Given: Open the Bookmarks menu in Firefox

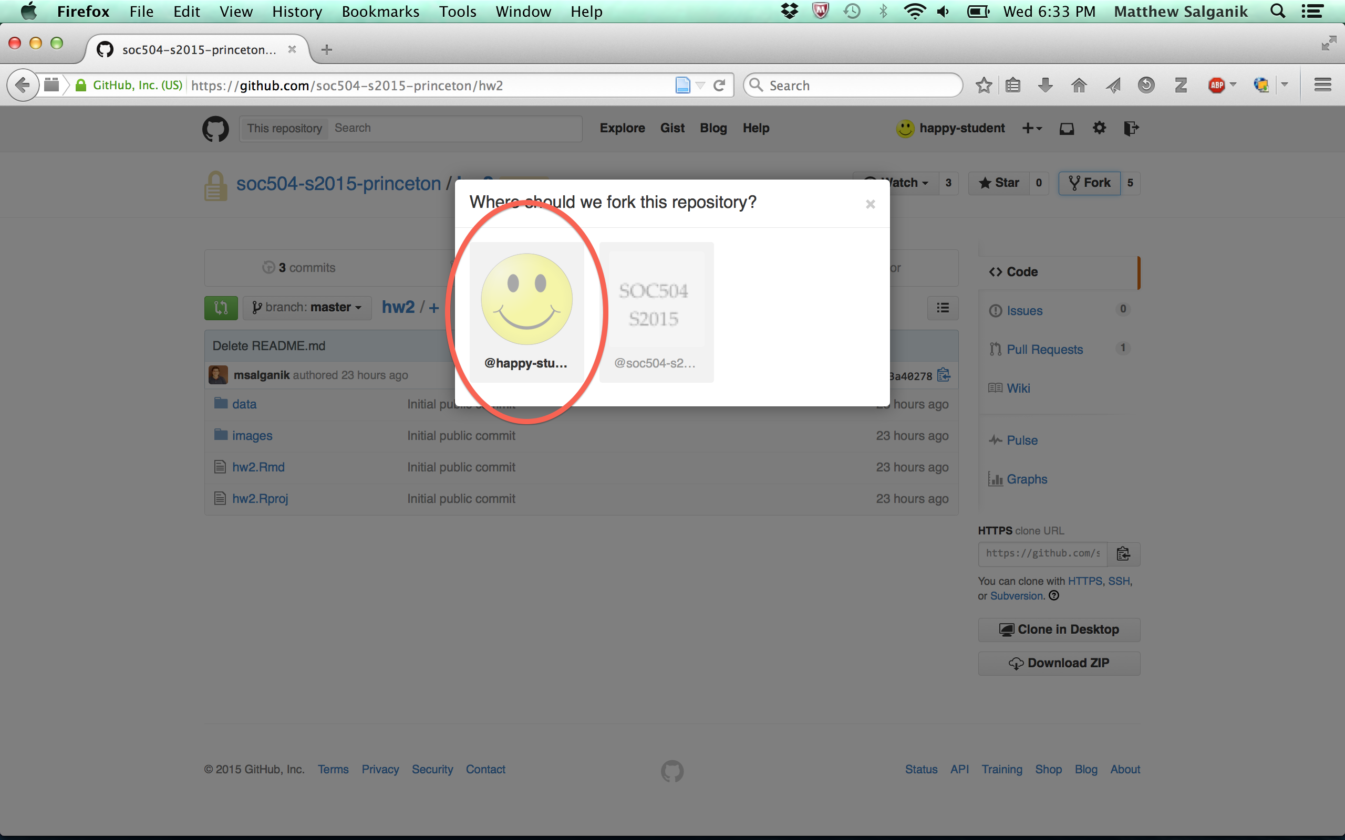Looking at the screenshot, I should point(380,12).
